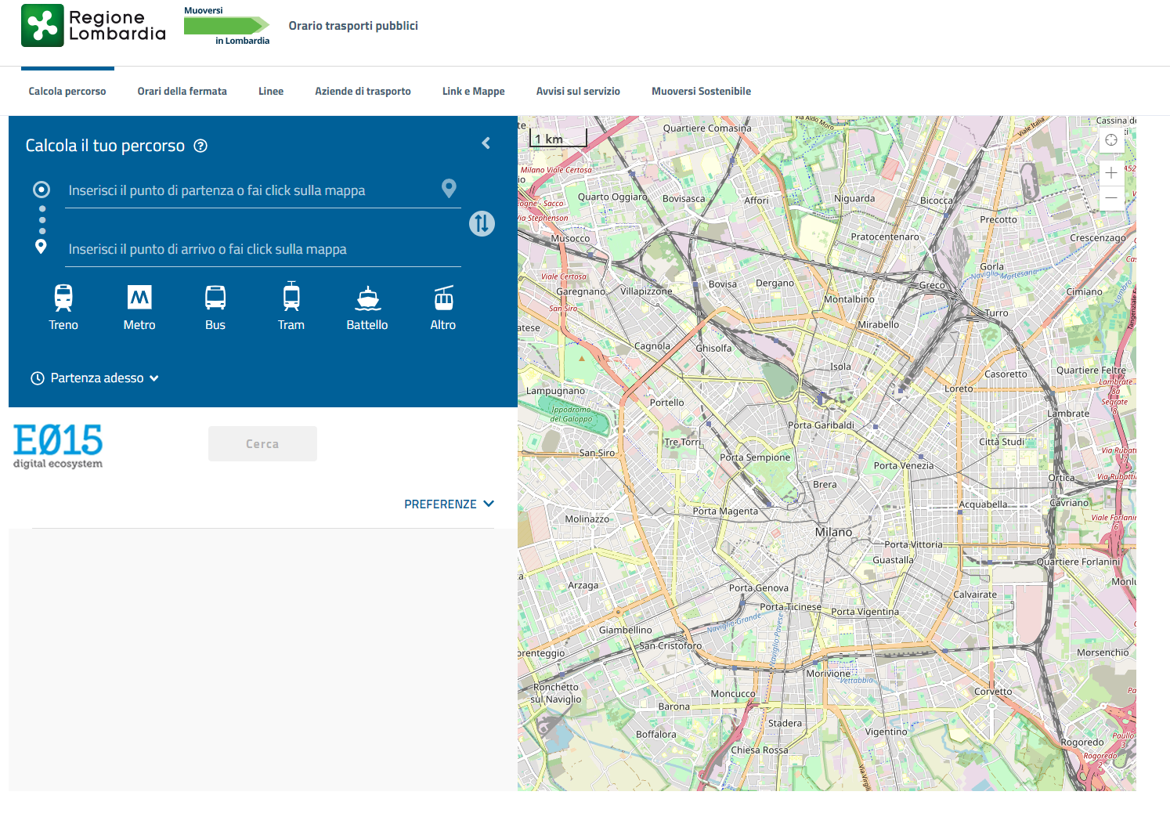Open the Partenza adesso dropdown
The image size is (1170, 824).
(x=96, y=378)
